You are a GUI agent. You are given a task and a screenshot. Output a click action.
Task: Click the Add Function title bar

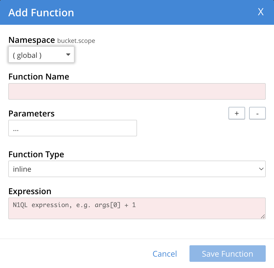(41, 12)
